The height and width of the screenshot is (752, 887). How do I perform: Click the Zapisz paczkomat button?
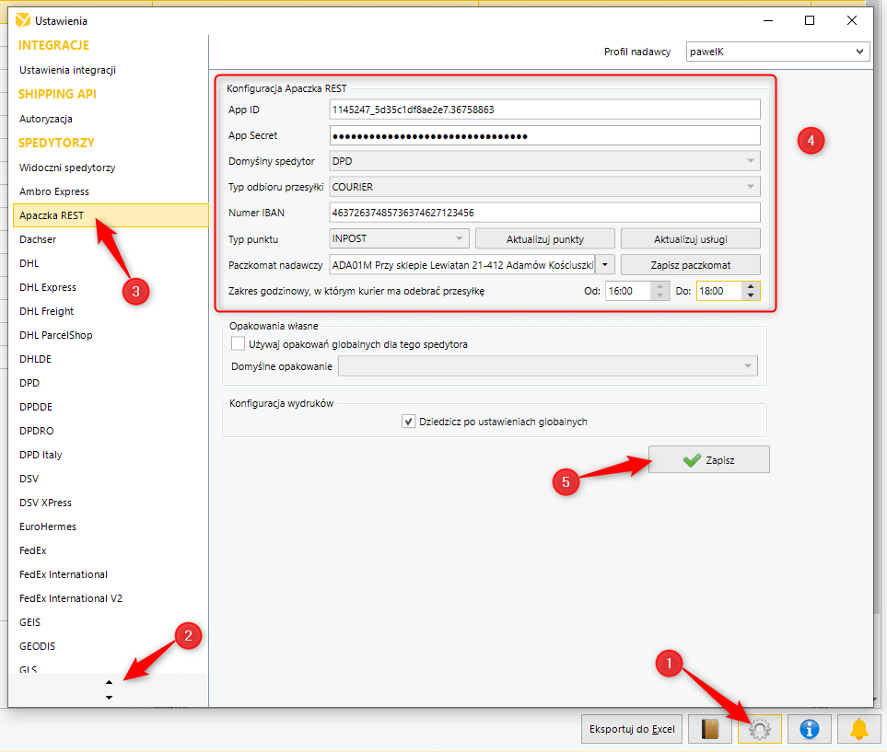690,265
